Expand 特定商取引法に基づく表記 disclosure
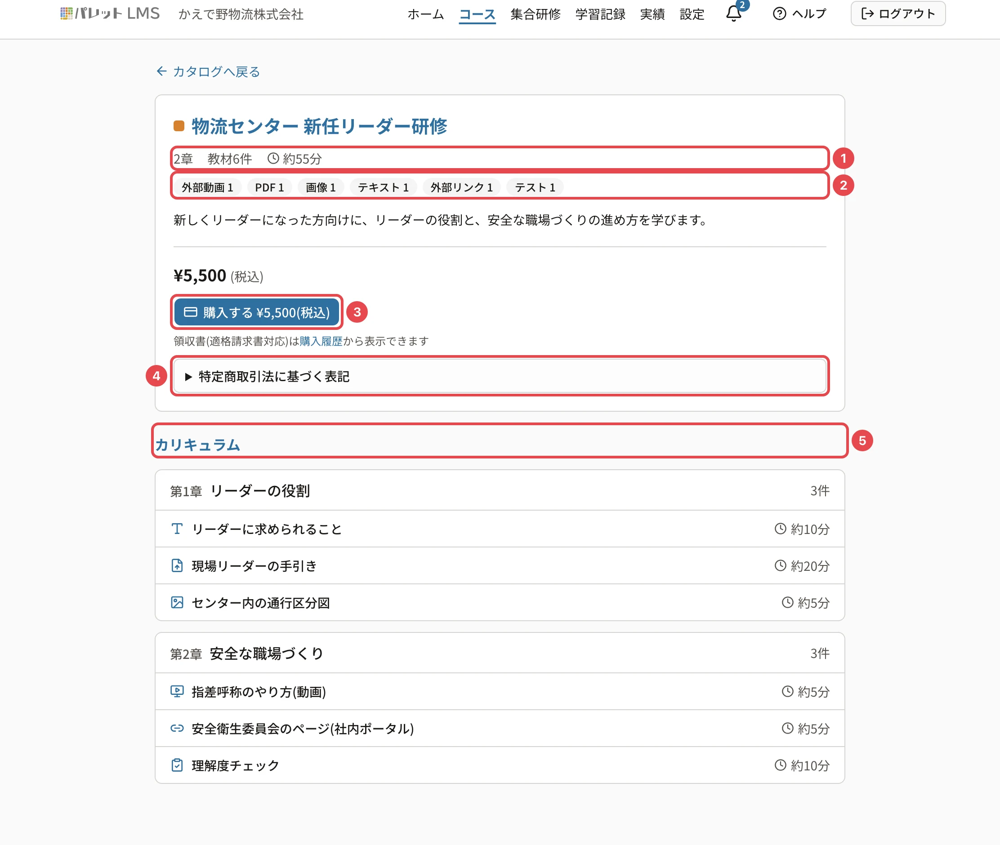The image size is (1000, 845). coord(500,377)
